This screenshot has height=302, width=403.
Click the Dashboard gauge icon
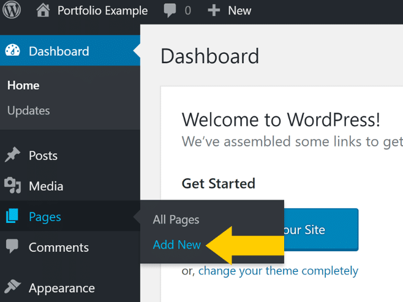click(13, 50)
